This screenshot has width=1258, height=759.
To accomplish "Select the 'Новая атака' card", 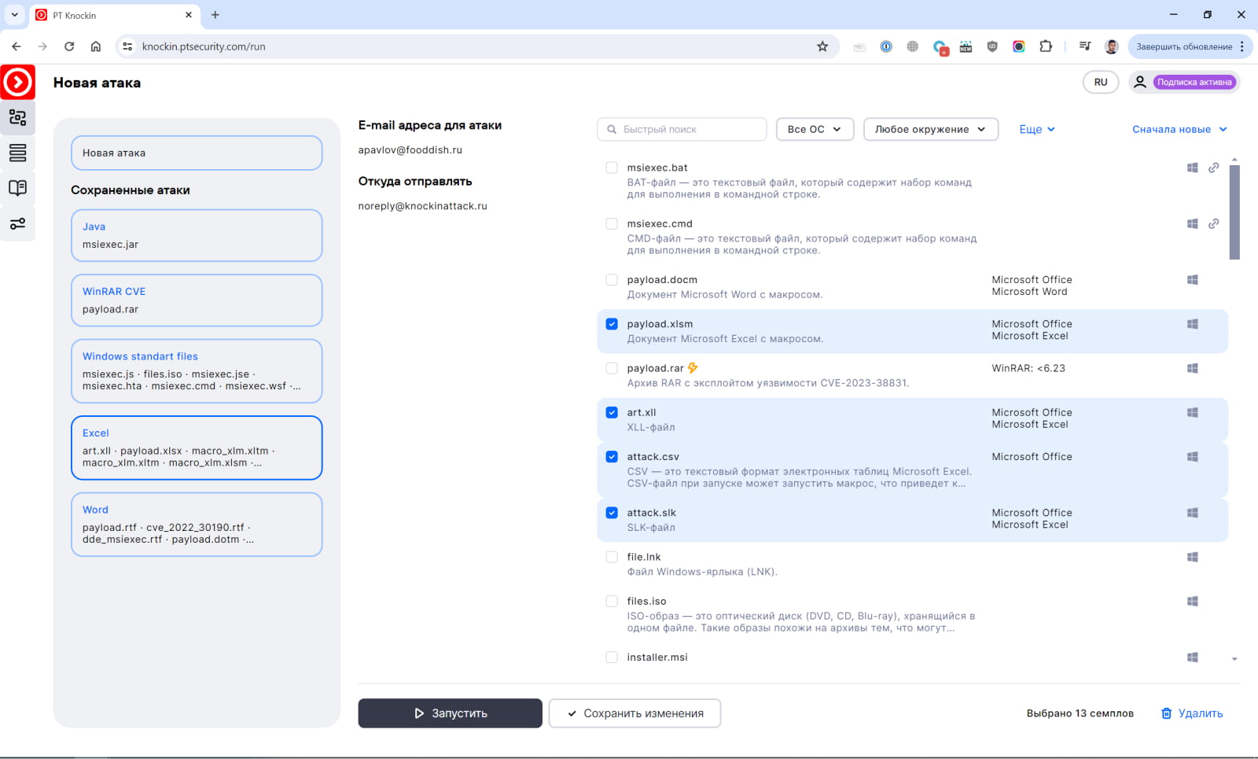I will (x=197, y=153).
